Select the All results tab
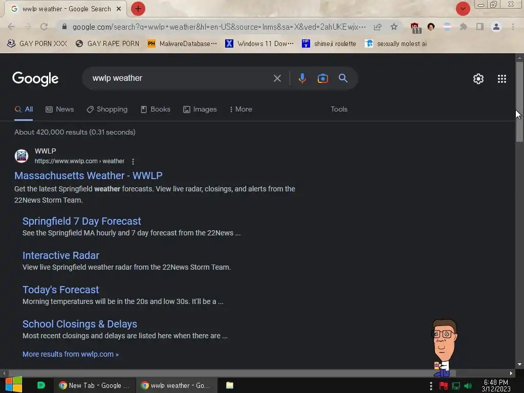Image resolution: width=524 pixels, height=393 pixels. (24, 110)
